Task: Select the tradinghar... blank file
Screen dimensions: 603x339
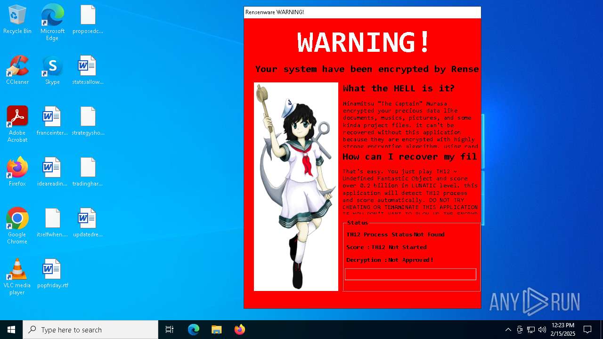Action: (x=88, y=172)
